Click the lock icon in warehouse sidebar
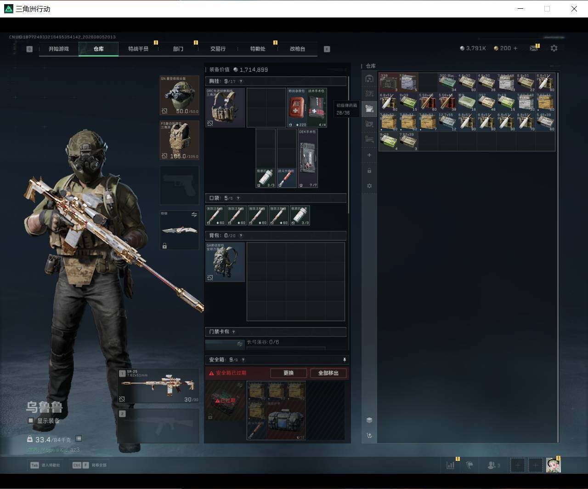Screen dimensions: 588x489 [369, 171]
